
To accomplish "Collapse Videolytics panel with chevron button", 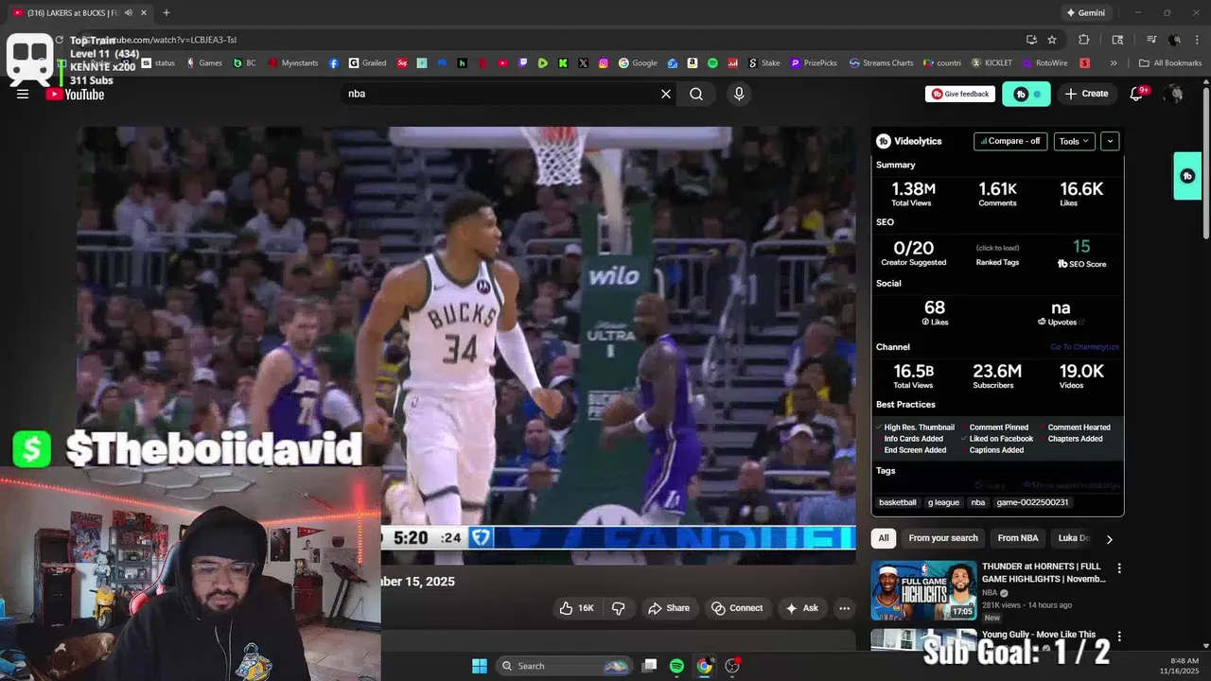I will click(x=1110, y=141).
